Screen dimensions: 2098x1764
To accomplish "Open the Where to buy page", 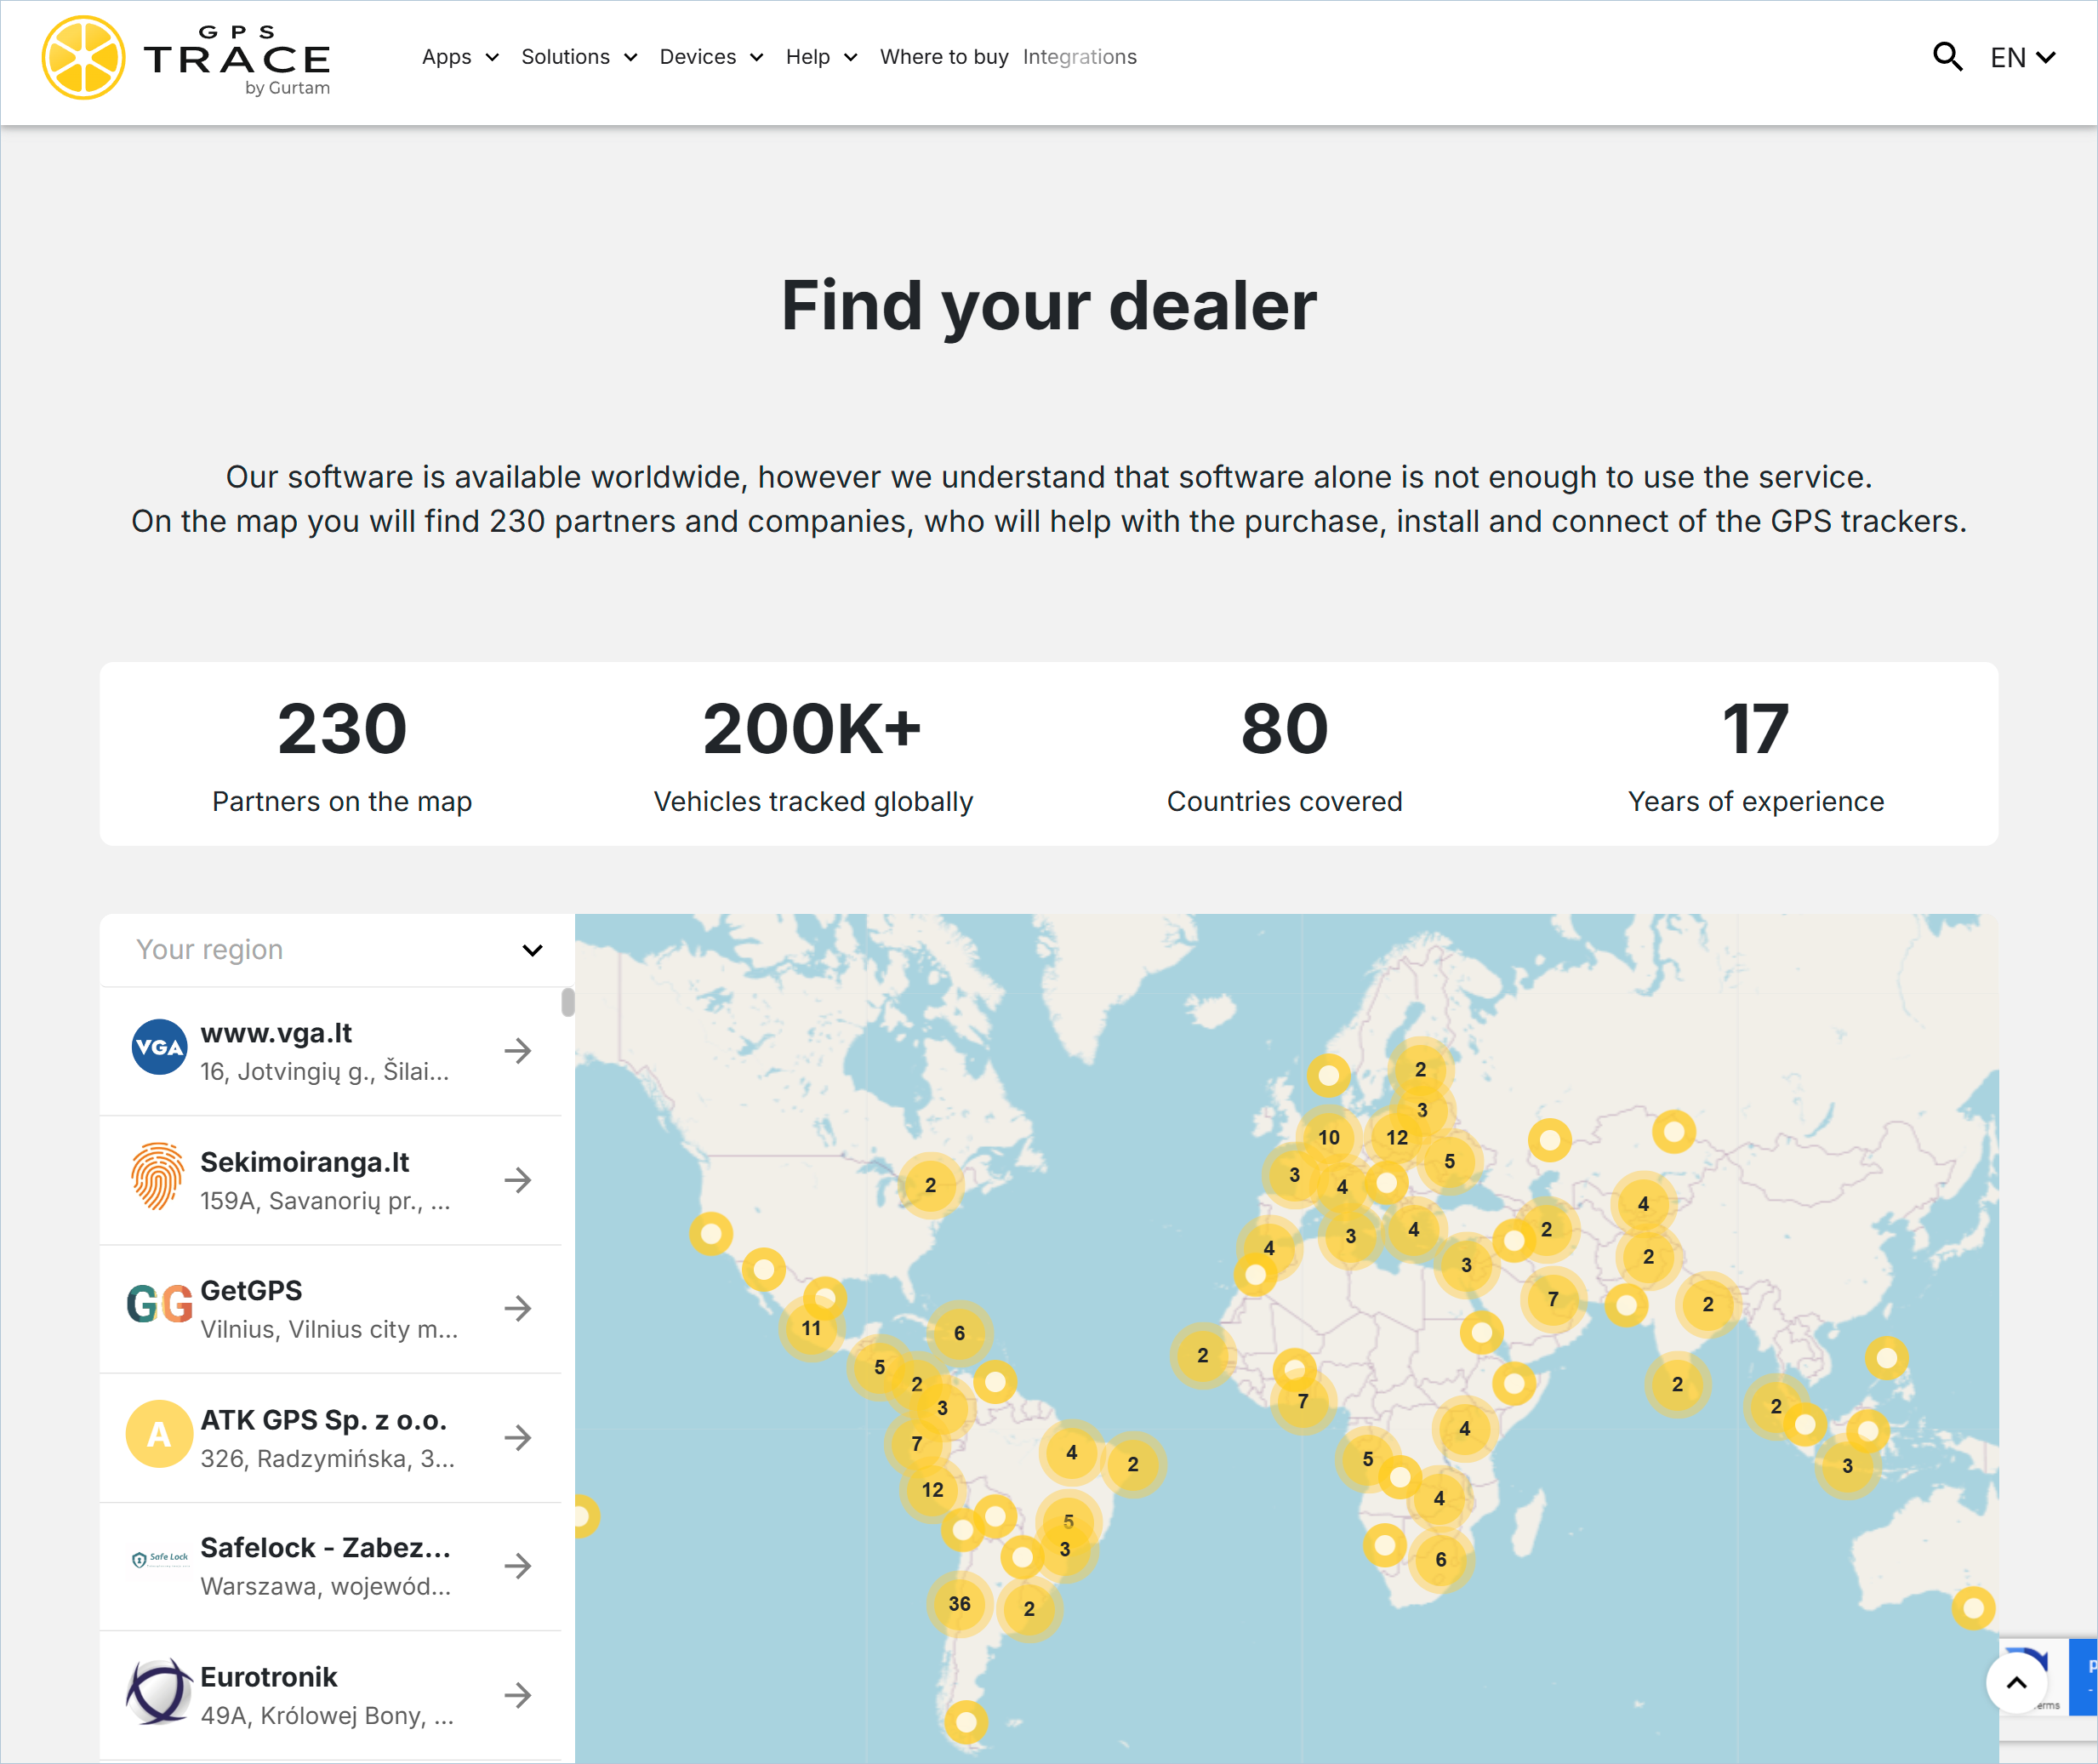I will click(x=944, y=57).
